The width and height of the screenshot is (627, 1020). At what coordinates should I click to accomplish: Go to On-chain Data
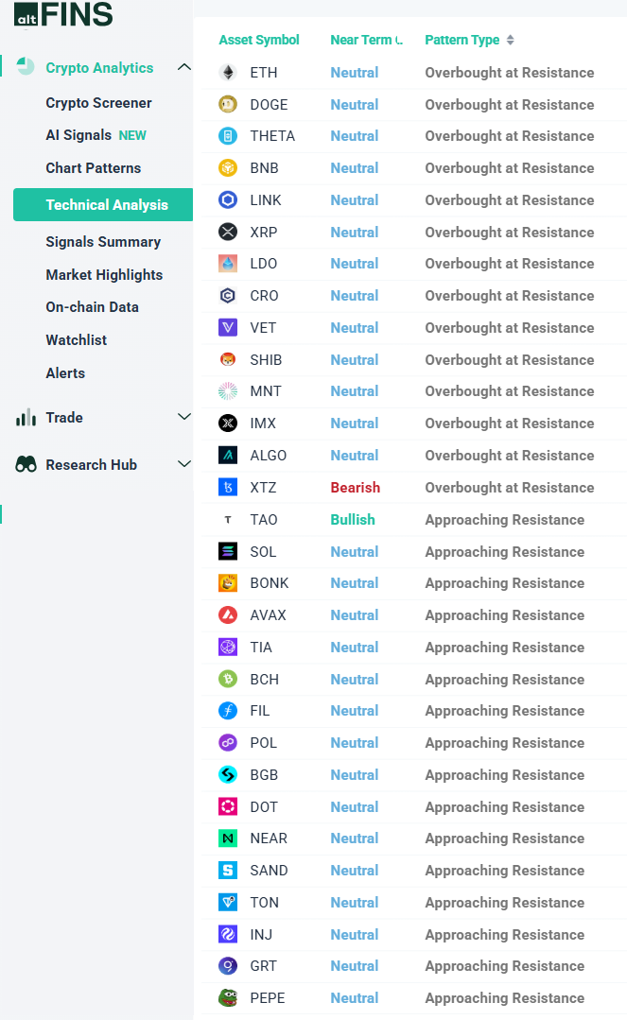pyautogui.click(x=92, y=307)
